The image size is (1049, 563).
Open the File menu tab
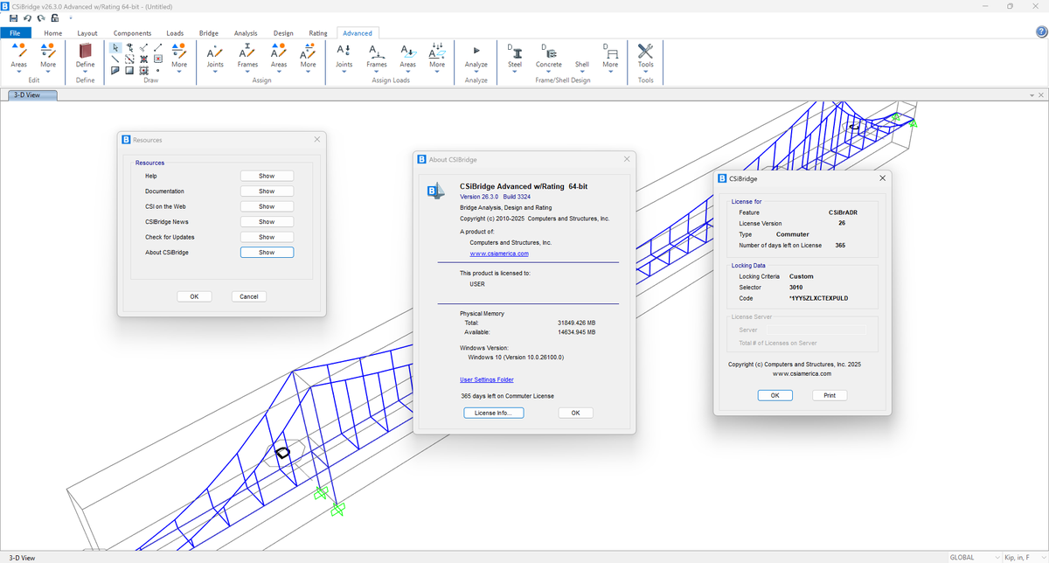click(x=16, y=33)
